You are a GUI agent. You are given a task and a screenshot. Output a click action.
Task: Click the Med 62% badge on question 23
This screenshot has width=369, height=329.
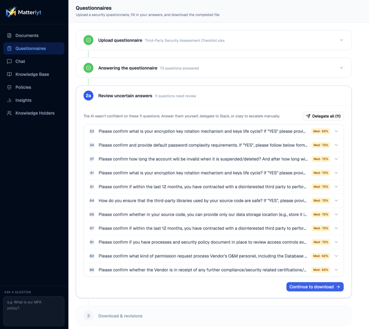click(320, 131)
